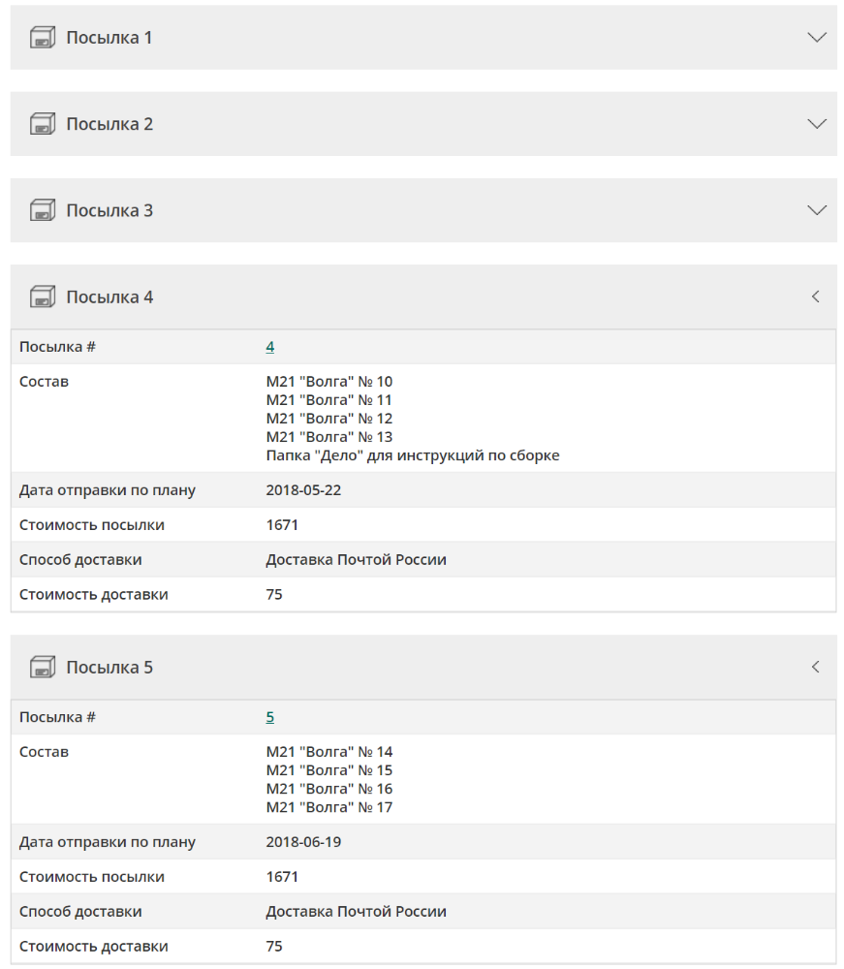Open parcel number 4 link
Image resolution: width=844 pixels, height=969 pixels.
(270, 347)
